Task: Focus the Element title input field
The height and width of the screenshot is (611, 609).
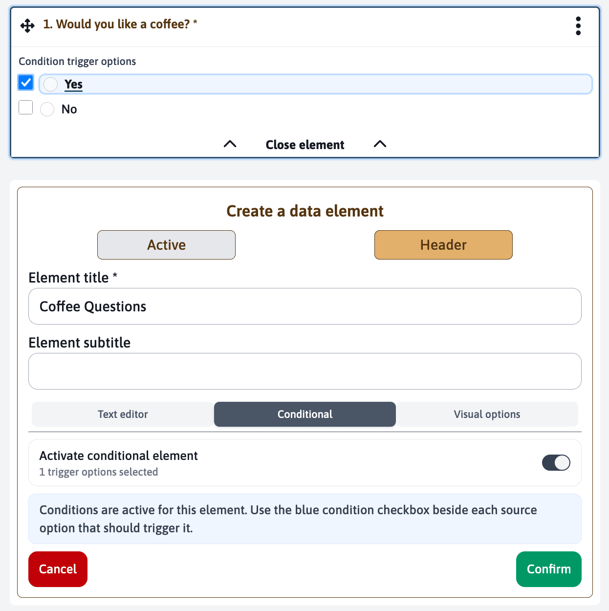Action: [x=305, y=306]
